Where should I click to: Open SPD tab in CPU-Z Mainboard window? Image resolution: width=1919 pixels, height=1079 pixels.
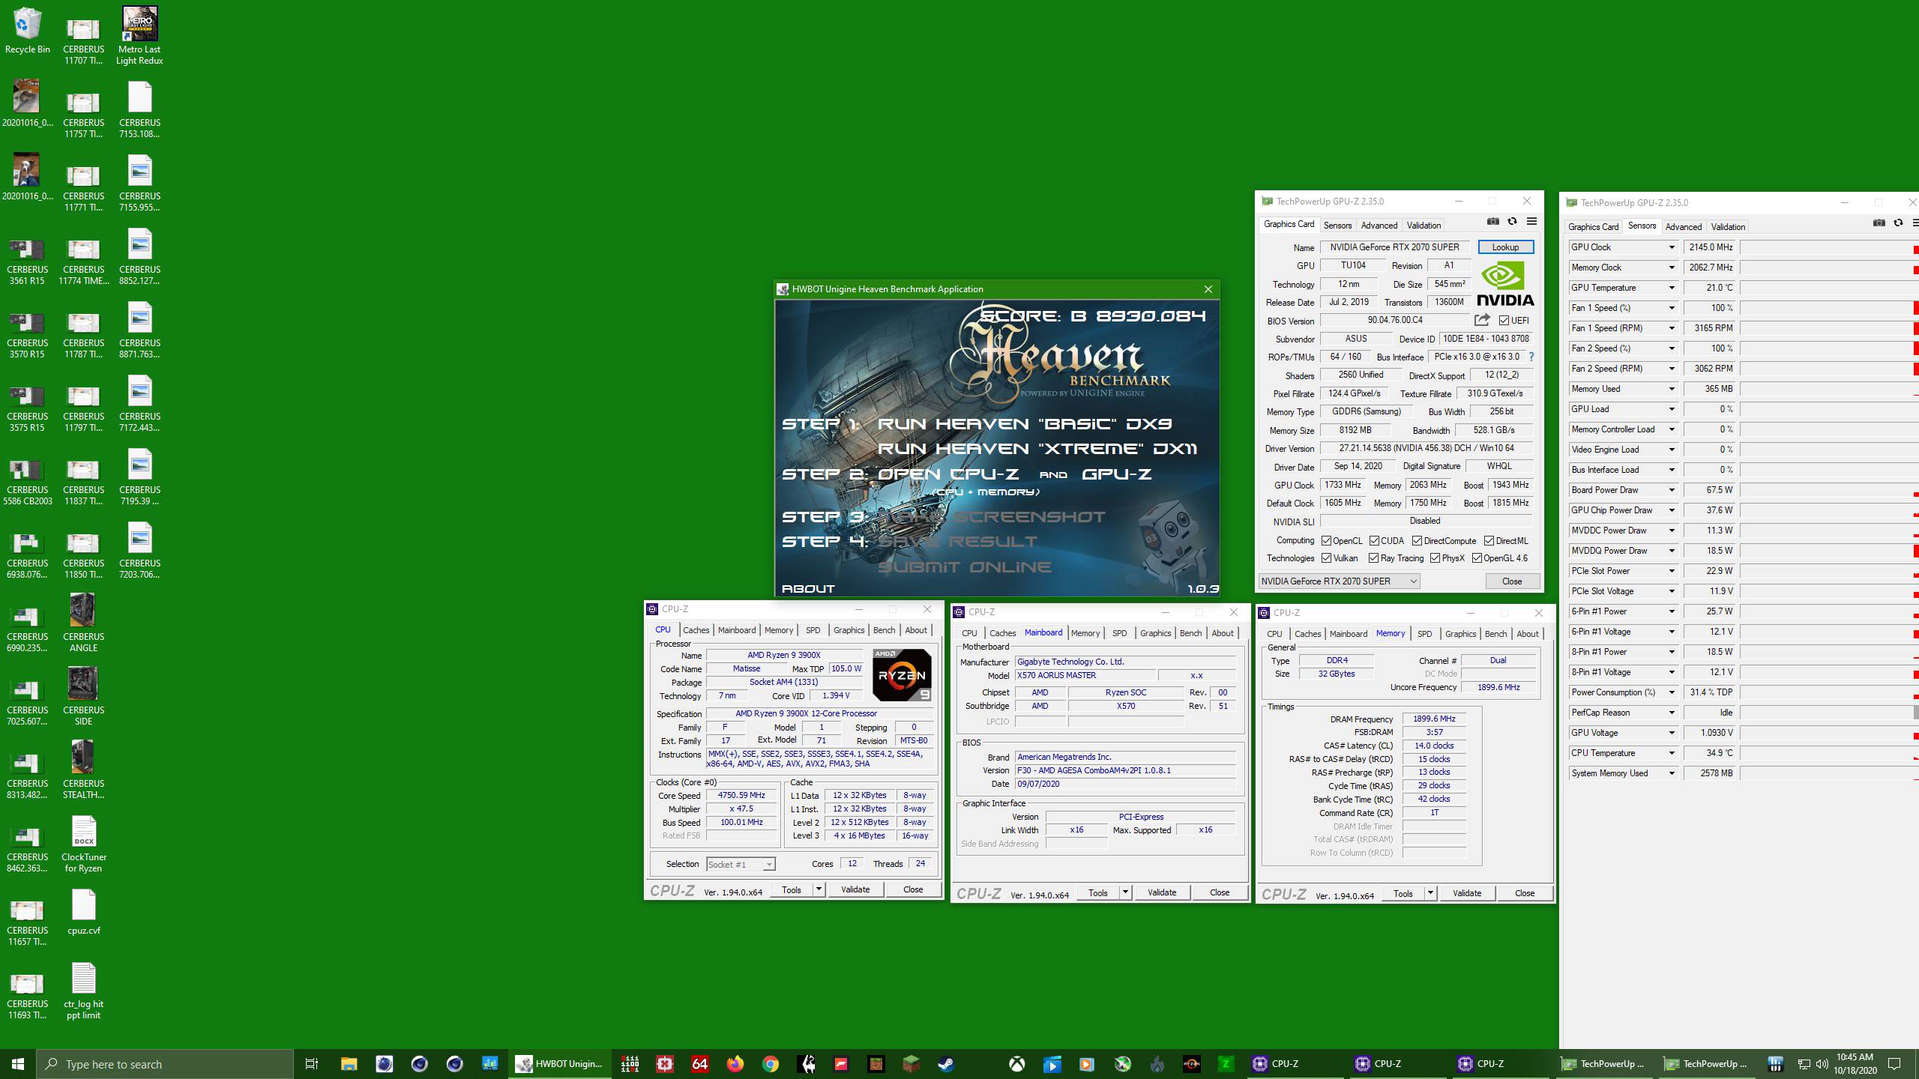pos(1119,633)
